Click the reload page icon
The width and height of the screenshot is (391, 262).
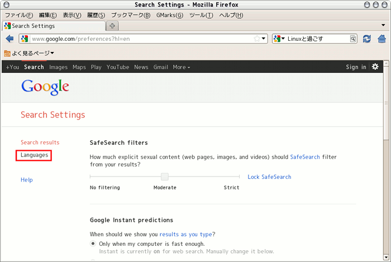[367, 39]
